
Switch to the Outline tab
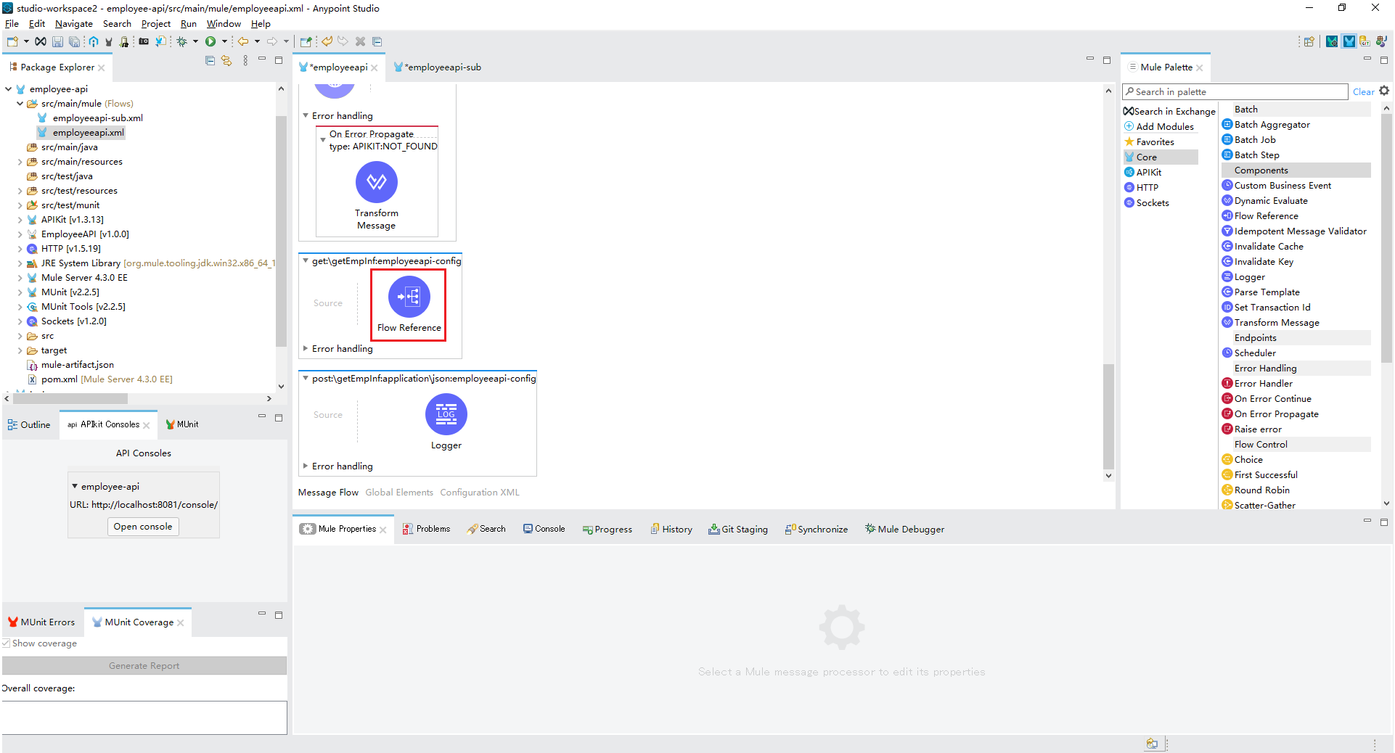click(x=29, y=425)
